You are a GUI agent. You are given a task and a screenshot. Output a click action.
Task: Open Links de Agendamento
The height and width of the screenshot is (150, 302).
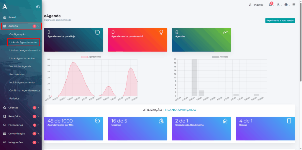(x=23, y=42)
